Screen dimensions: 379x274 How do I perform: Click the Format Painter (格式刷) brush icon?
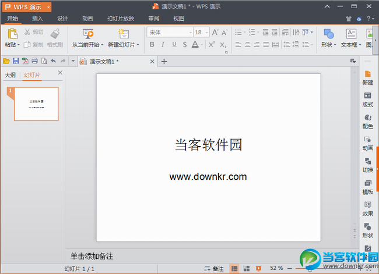pos(55,34)
